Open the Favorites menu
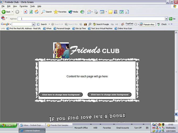178x133 pixels. point(24,6)
